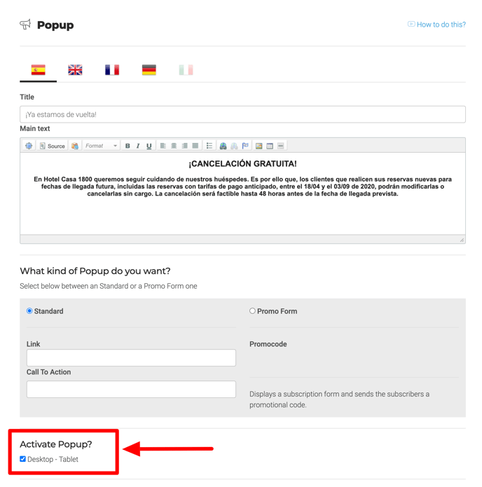The image size is (482, 487).
Task: Apply italic formatting to text
Action: [x=138, y=146]
